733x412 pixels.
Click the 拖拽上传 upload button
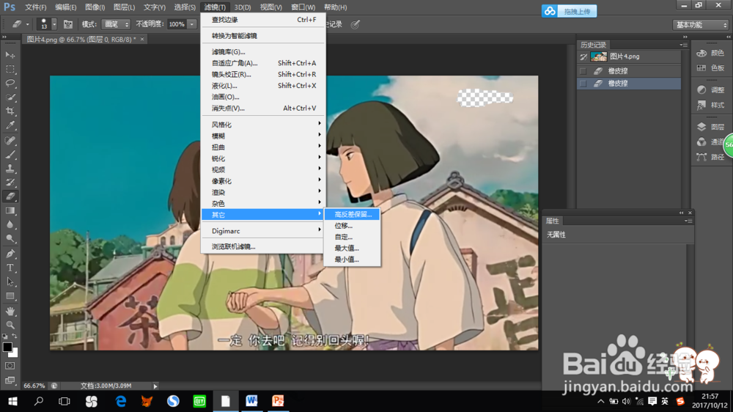point(569,11)
